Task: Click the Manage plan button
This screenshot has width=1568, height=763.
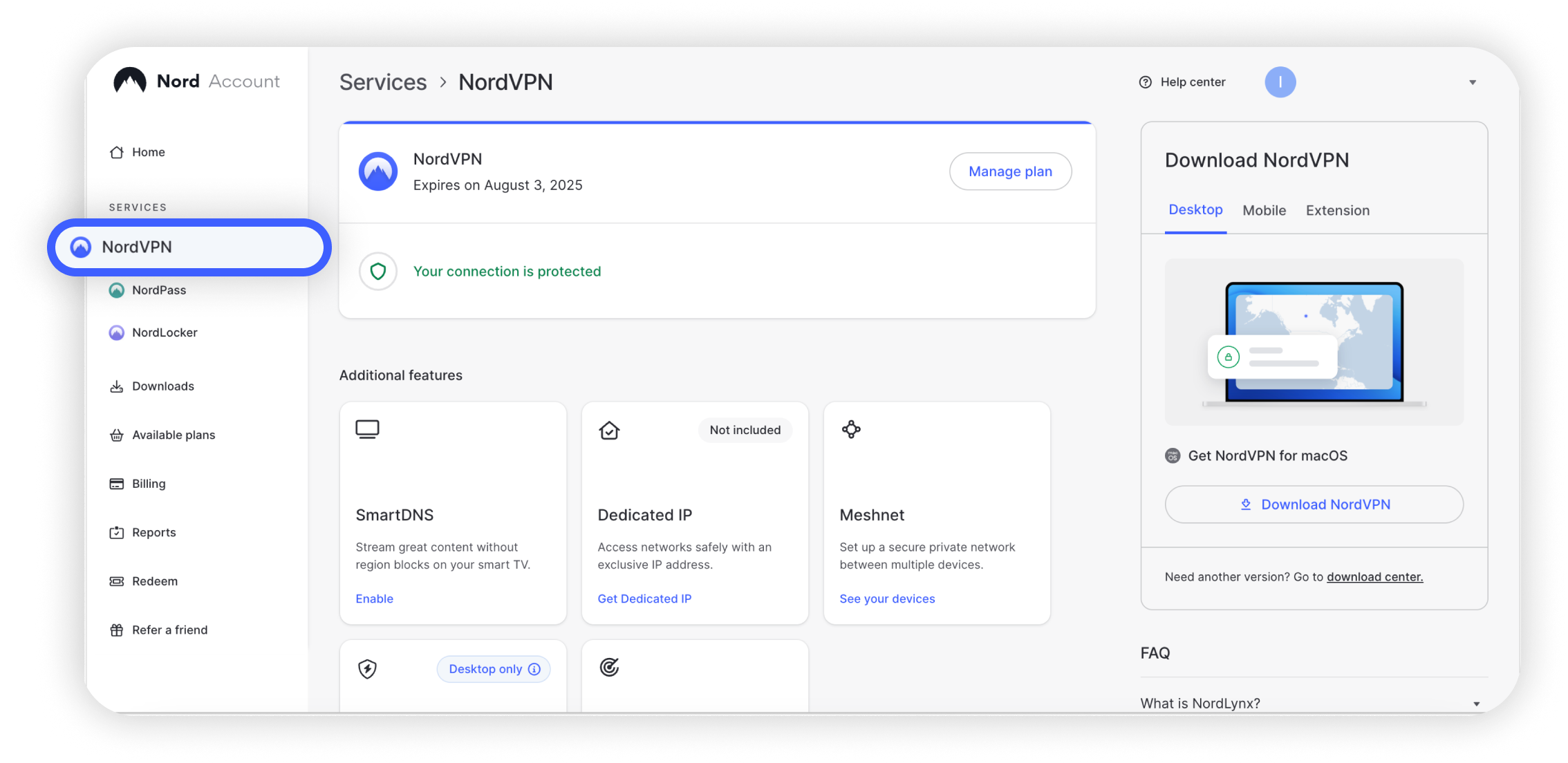Action: coord(1010,171)
